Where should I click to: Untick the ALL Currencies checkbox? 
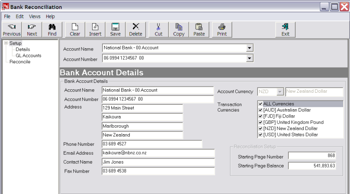click(260, 104)
